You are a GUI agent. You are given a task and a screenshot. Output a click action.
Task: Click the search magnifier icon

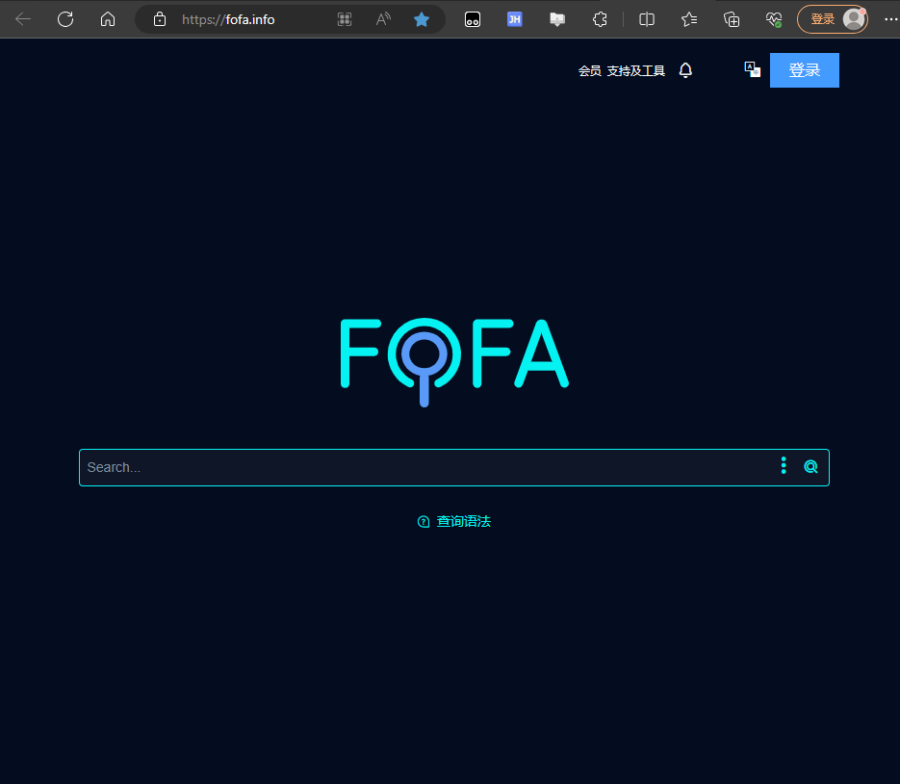click(x=810, y=466)
